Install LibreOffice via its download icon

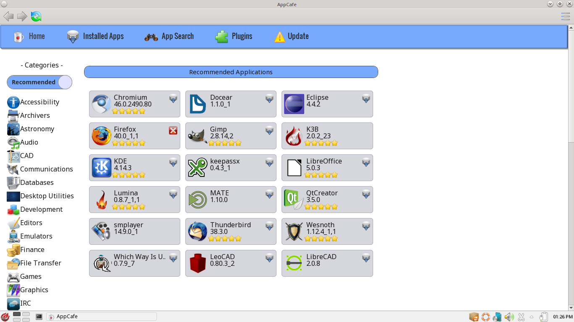pyautogui.click(x=366, y=162)
